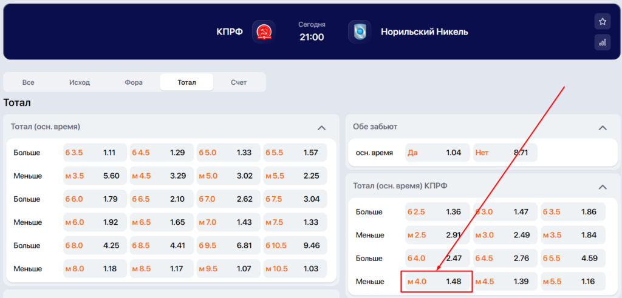Select м 8.5 odds 1.17
Image resolution: width=622 pixels, height=298 pixels.
tap(162, 269)
